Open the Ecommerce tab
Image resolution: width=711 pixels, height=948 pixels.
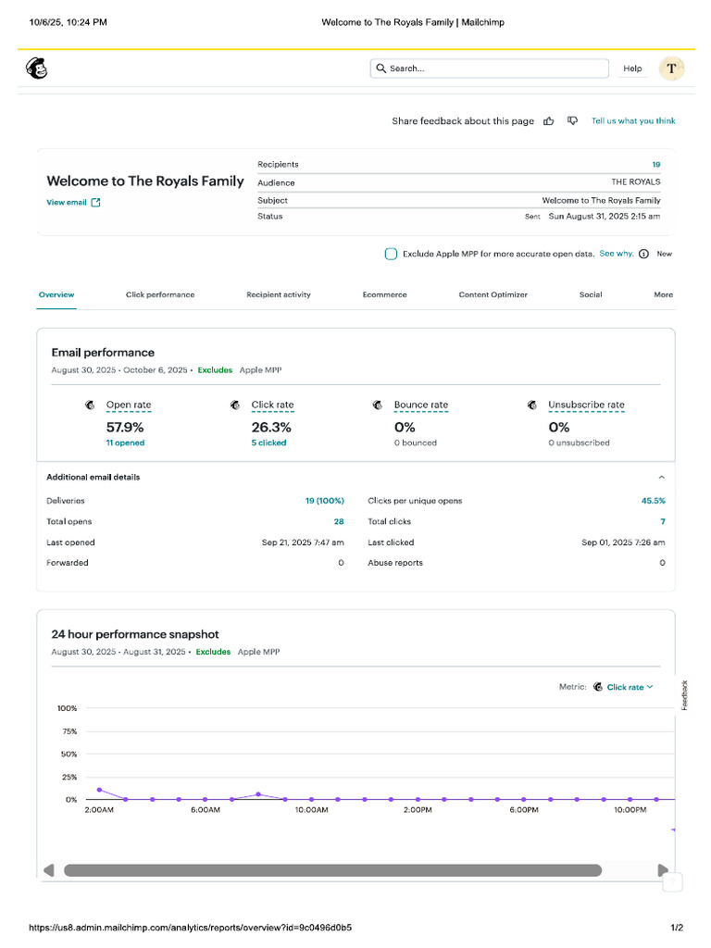384,294
